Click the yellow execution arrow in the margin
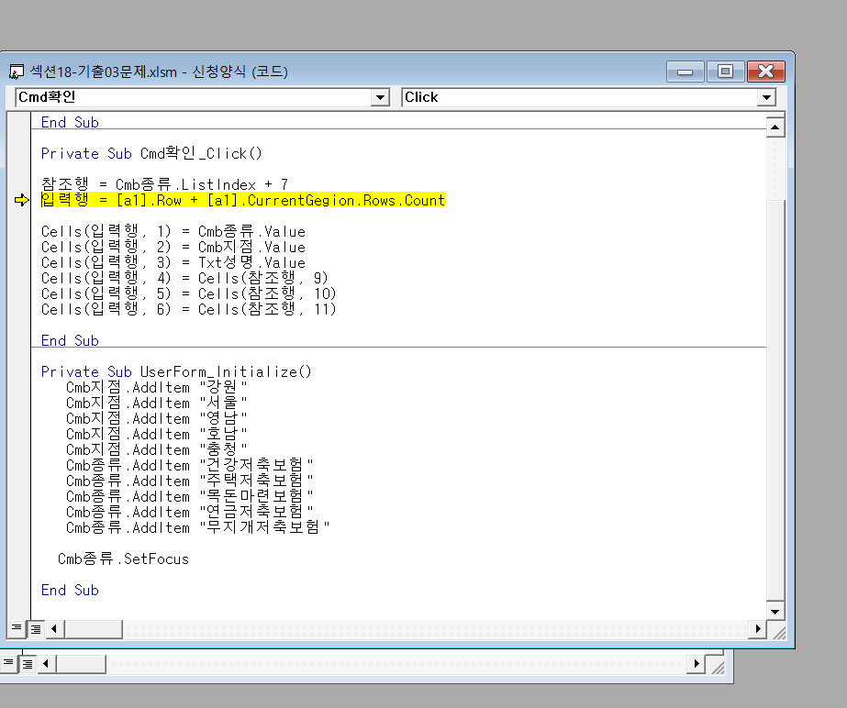The width and height of the screenshot is (847, 708). (22, 200)
